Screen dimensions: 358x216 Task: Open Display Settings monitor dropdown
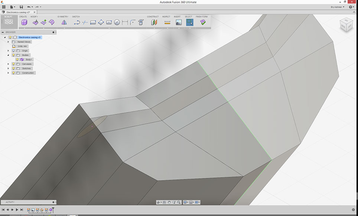(x=186, y=202)
